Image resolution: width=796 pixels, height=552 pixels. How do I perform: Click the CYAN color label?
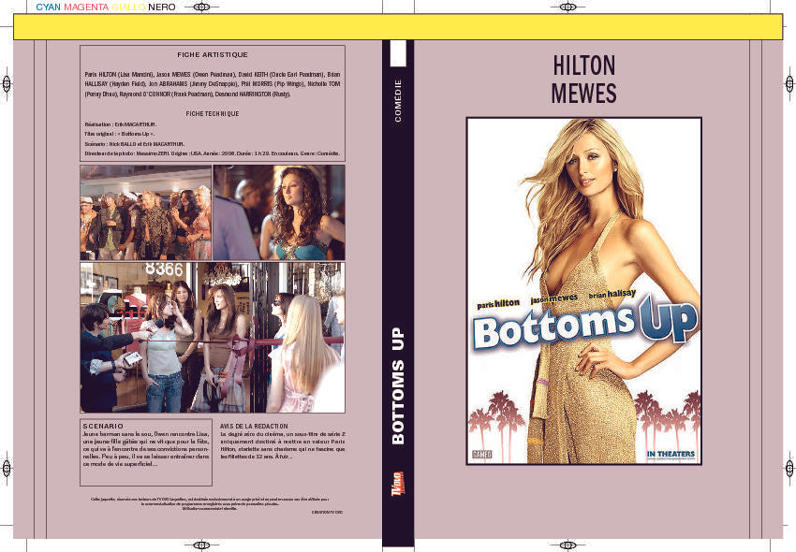(48, 7)
